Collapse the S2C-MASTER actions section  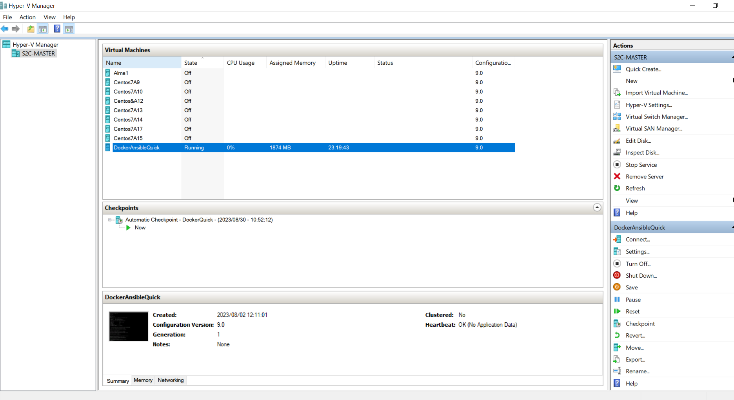pyautogui.click(x=732, y=57)
